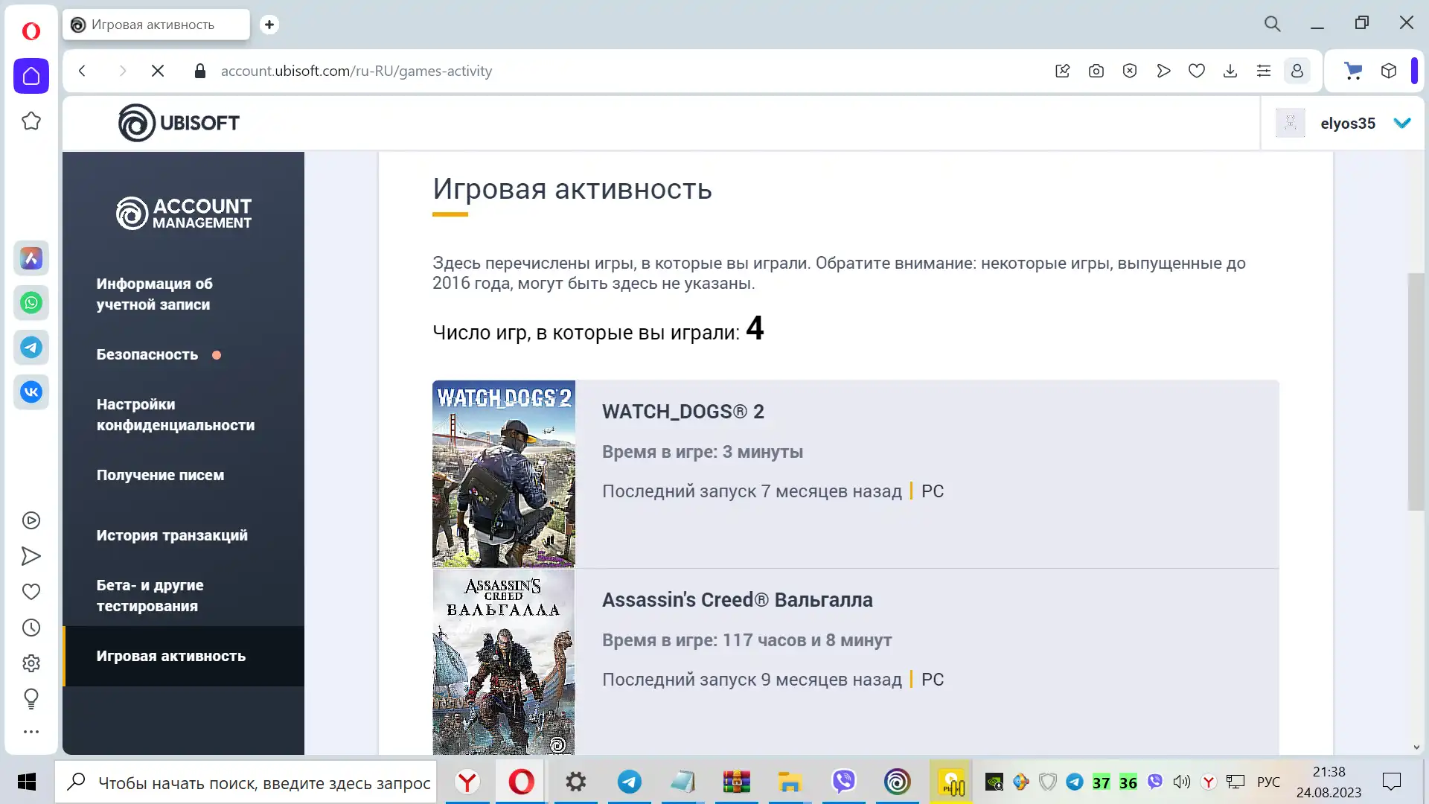Open Бета- и другие тестирования item
1429x804 pixels.
(150, 596)
